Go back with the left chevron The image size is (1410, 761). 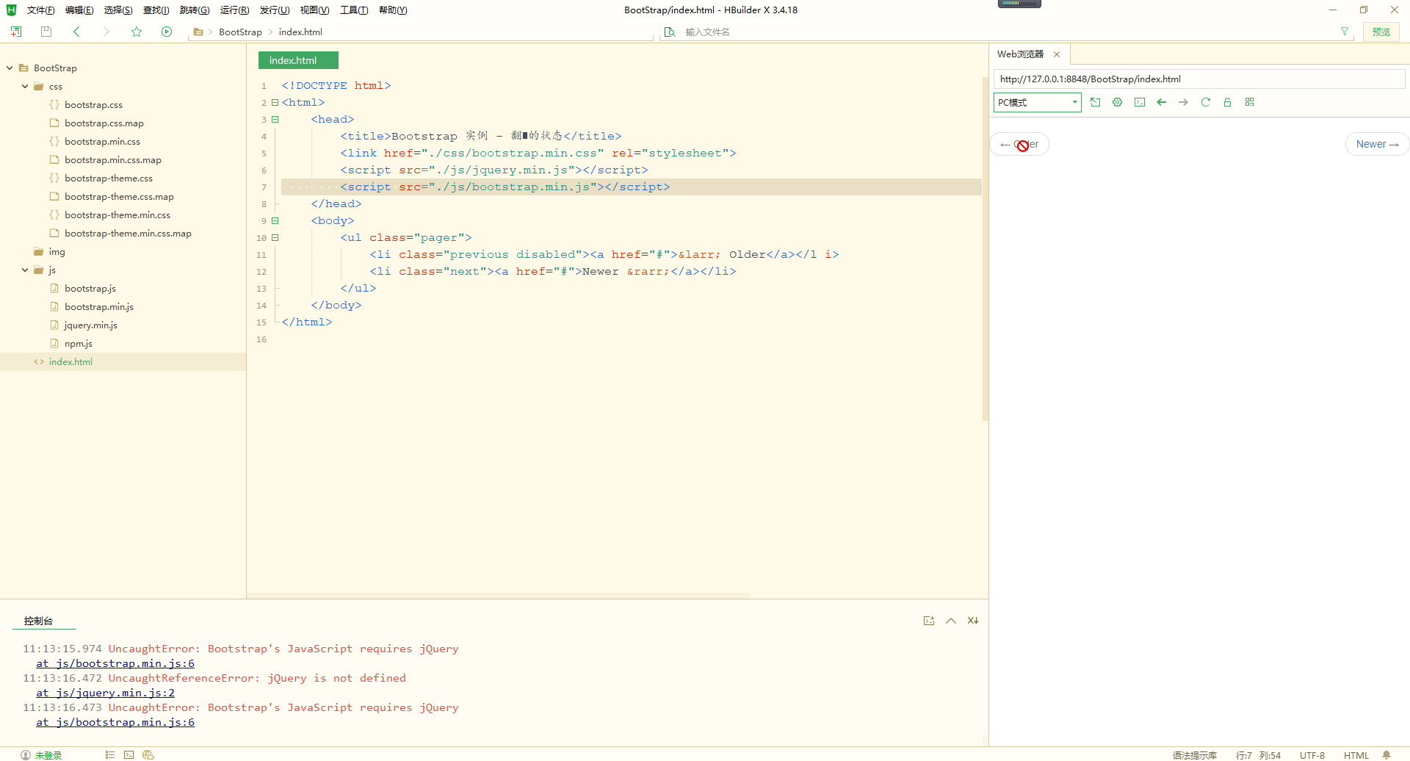(x=76, y=32)
